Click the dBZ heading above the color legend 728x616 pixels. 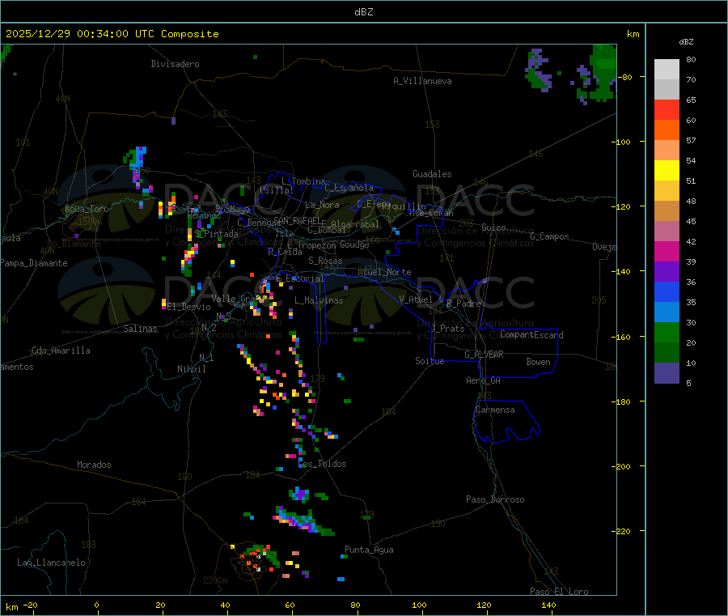[x=686, y=41]
